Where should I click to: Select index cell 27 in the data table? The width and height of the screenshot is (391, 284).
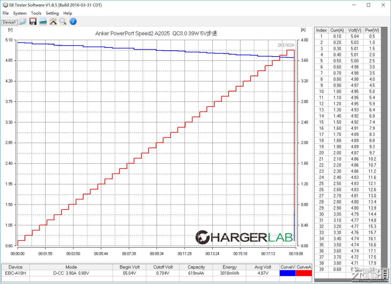coord(321,196)
